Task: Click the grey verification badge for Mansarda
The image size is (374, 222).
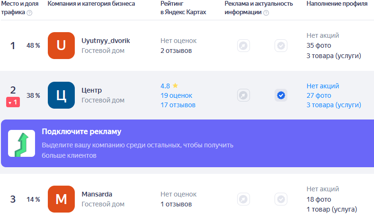Action: (281, 199)
